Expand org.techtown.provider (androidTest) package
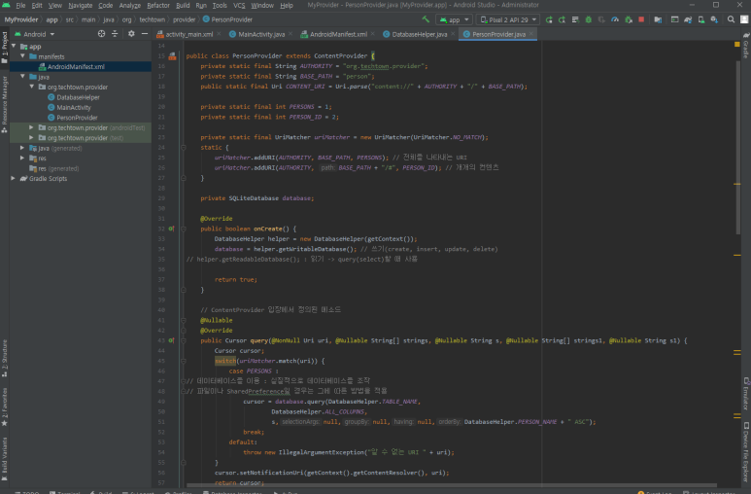The height and width of the screenshot is (494, 751). (x=32, y=127)
